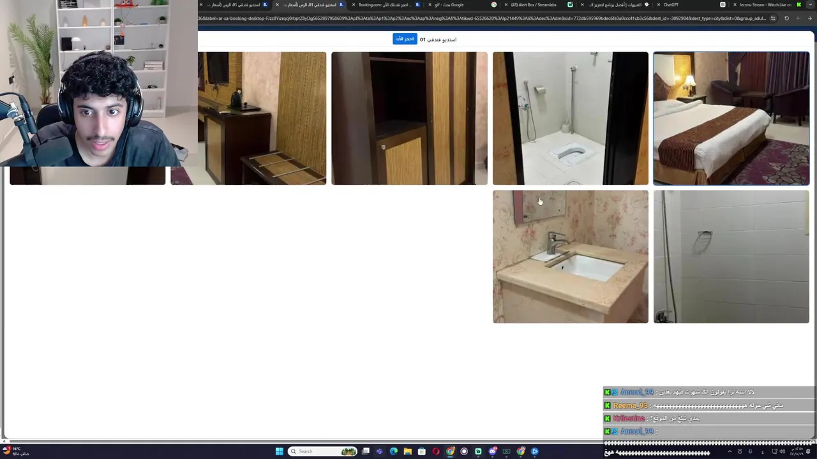Click the browser back arrow
Image resolution: width=817 pixels, height=459 pixels.
click(x=809, y=18)
